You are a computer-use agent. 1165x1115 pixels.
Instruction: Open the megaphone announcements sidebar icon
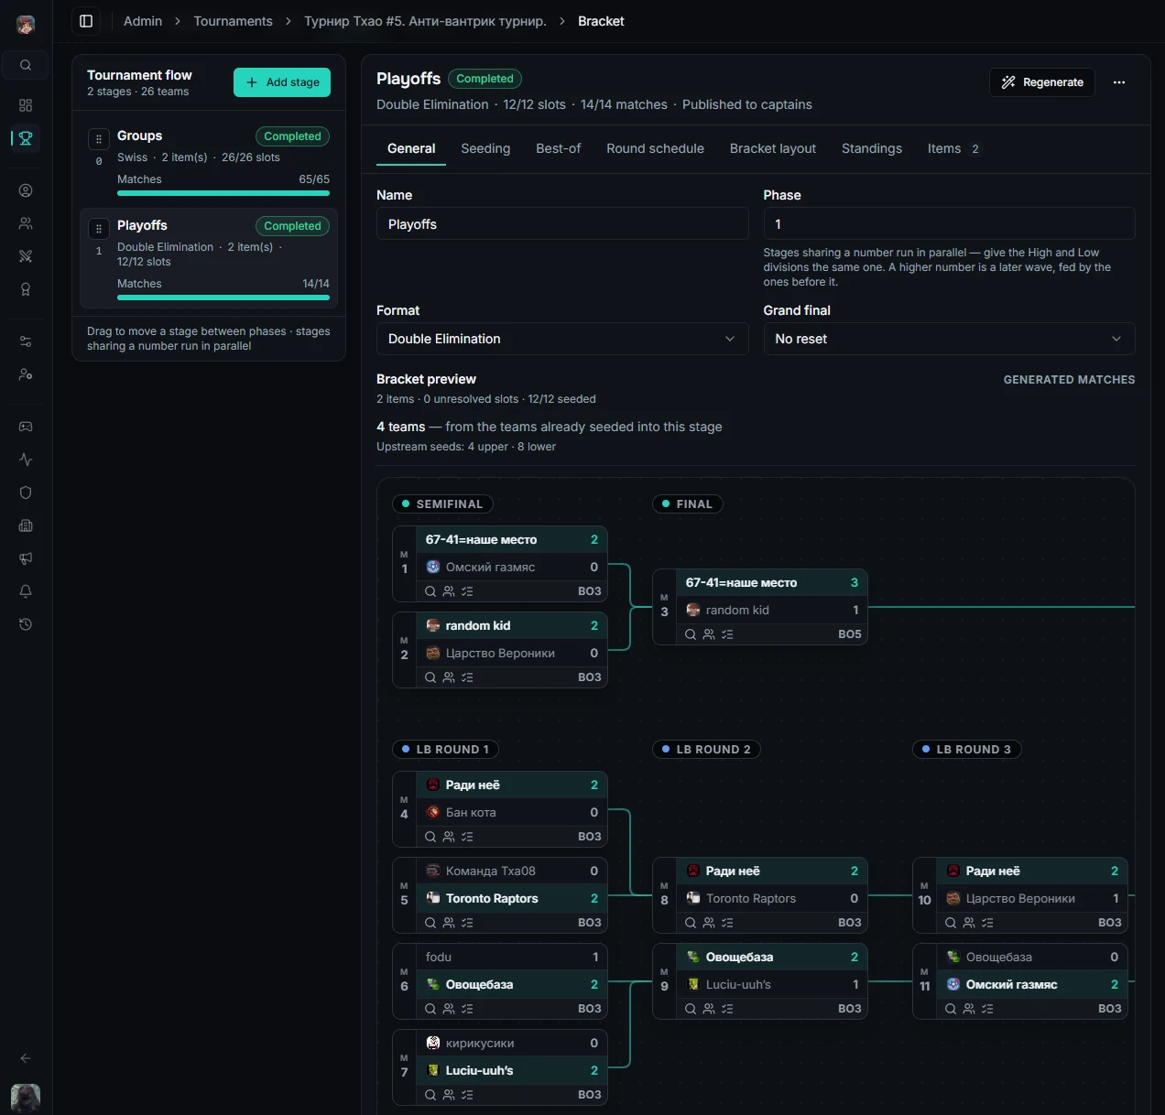click(26, 558)
